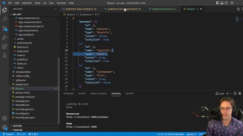Open favicon.ico file
The image size is (243, 136).
coord(23,47)
